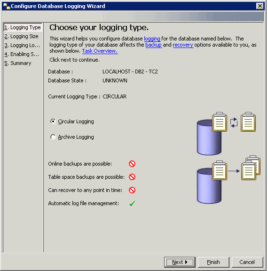Click the wizard title bar icon
The width and height of the screenshot is (268, 271).
[7, 6]
